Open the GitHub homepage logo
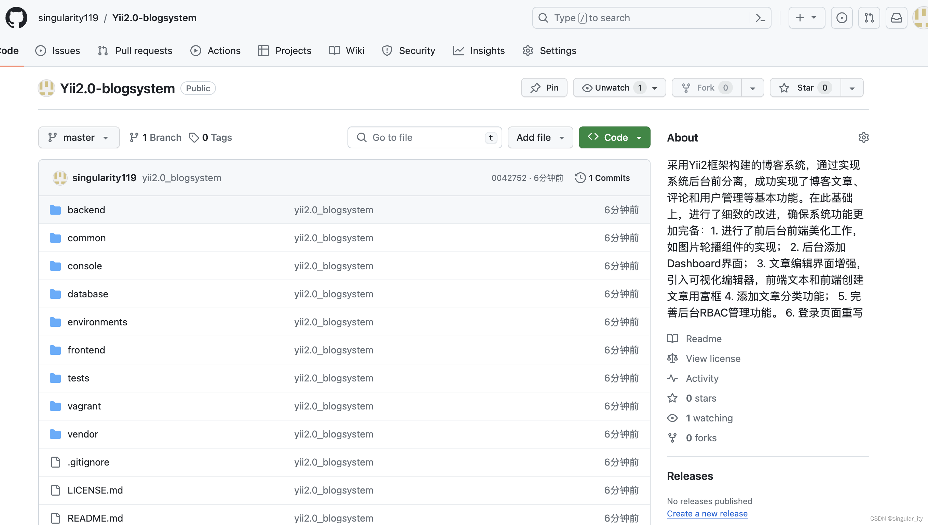The height and width of the screenshot is (525, 928). pos(16,18)
